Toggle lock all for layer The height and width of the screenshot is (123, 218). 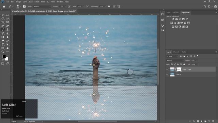pos(184,64)
